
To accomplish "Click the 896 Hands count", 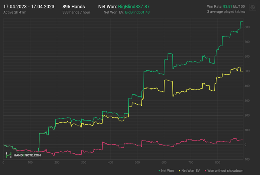I will [74, 7].
